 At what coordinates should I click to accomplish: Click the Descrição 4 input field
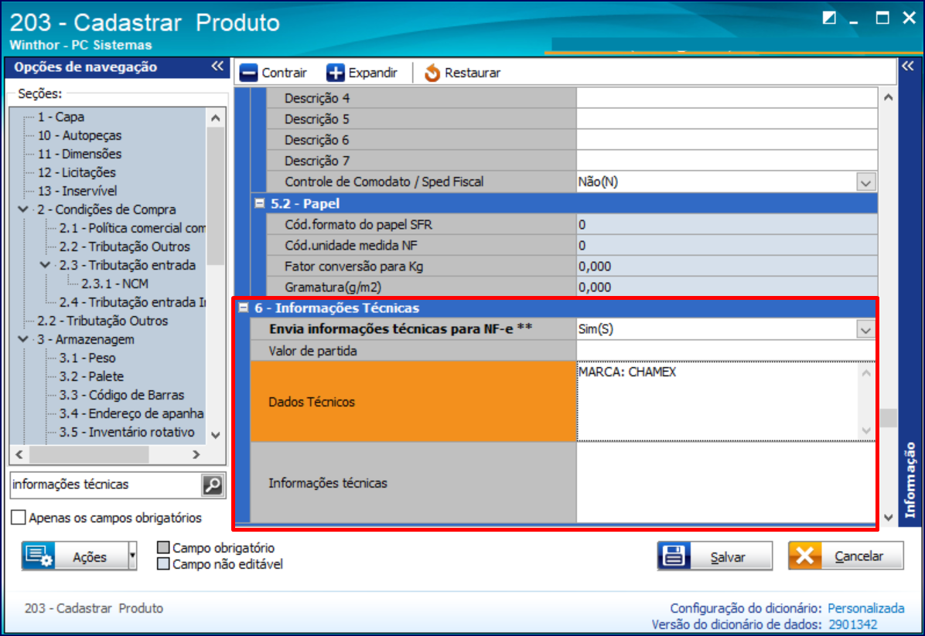pyautogui.click(x=727, y=98)
